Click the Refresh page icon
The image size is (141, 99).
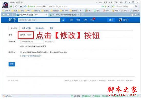pyautogui.click(x=16, y=6)
